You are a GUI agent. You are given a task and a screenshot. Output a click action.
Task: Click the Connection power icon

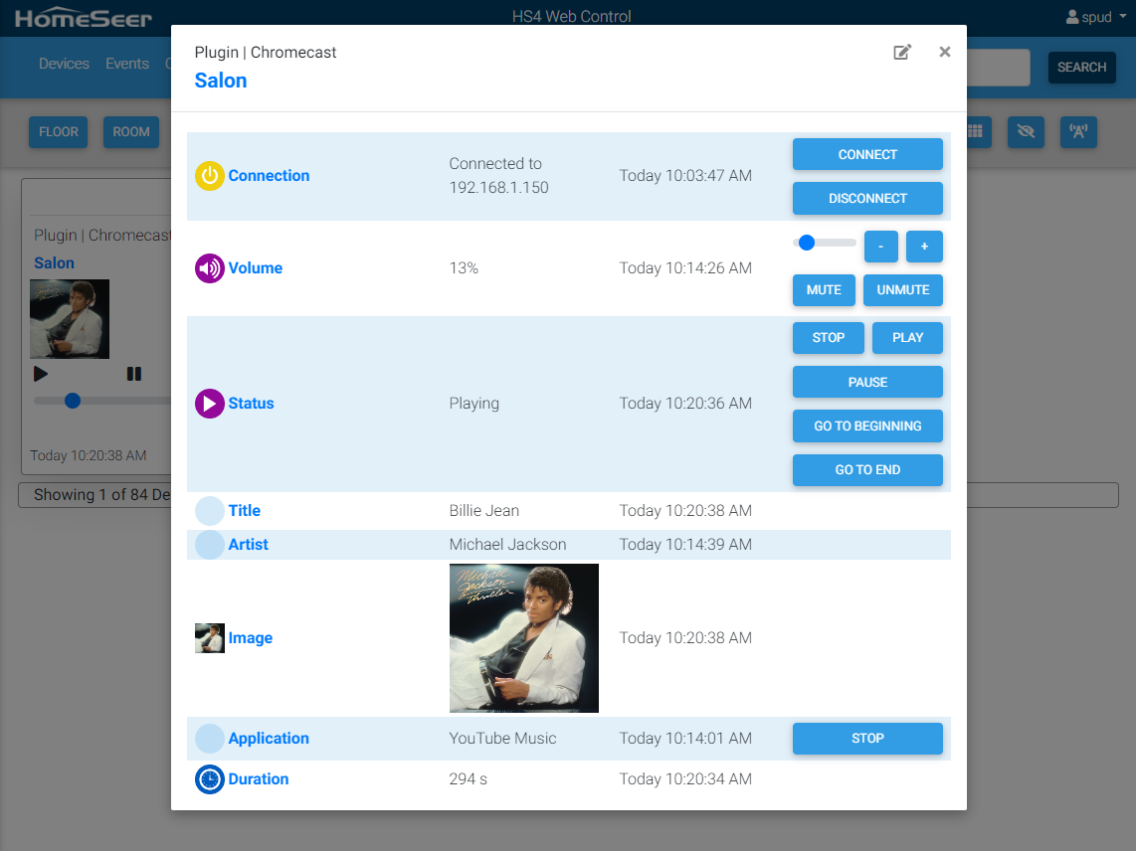[208, 175]
